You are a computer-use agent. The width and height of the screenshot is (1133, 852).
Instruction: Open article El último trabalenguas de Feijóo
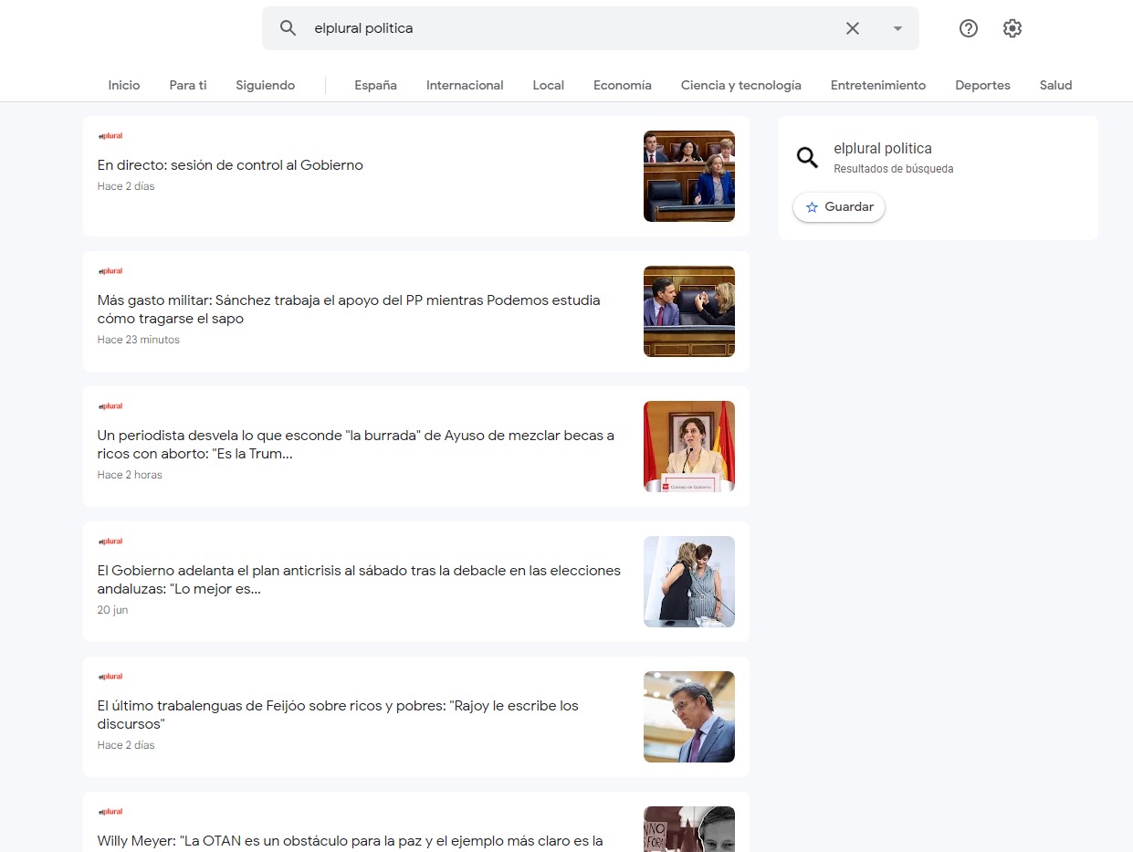click(338, 715)
